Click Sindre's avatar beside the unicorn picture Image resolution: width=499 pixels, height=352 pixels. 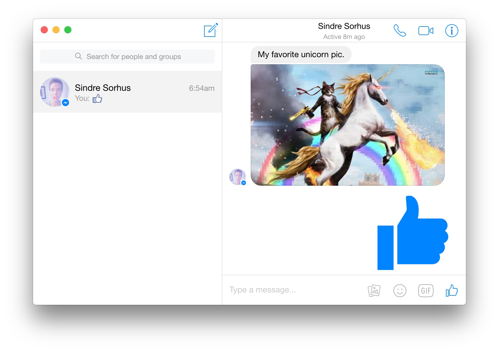(x=238, y=177)
